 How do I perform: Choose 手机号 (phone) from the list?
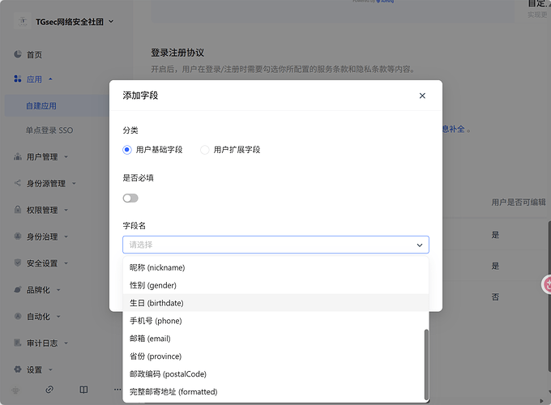click(x=275, y=321)
